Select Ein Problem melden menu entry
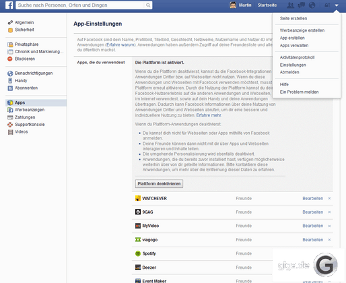 pos(299,92)
